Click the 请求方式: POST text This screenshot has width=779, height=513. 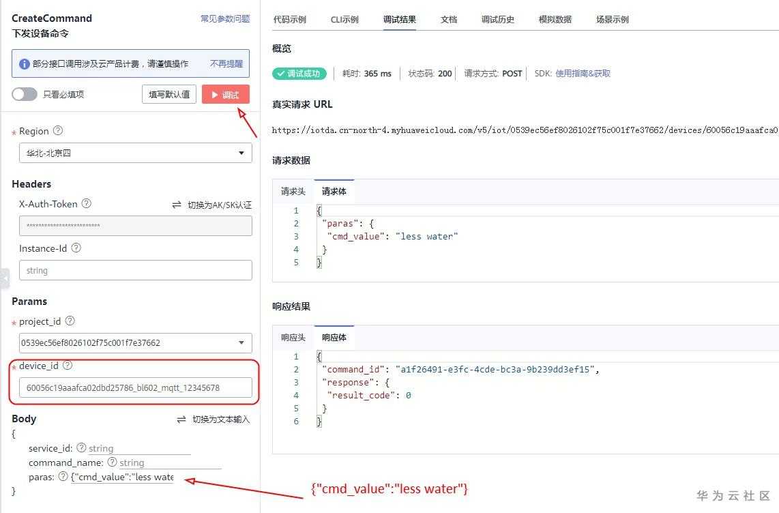493,74
